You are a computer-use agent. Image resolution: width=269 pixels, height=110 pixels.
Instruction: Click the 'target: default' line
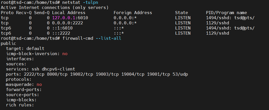coord(25,48)
